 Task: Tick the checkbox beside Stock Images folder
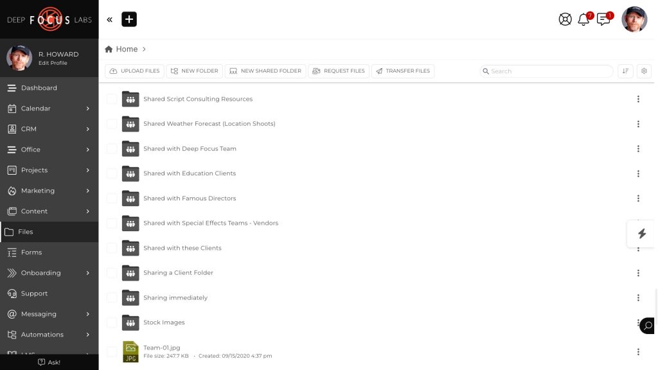[x=112, y=322]
